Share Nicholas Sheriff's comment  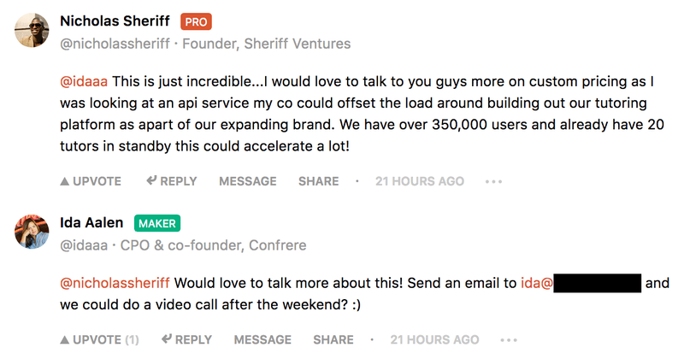(x=318, y=181)
